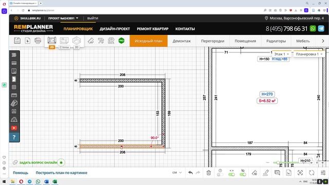Save project via floppy disk icon
329x185 pixels.
[17, 41]
